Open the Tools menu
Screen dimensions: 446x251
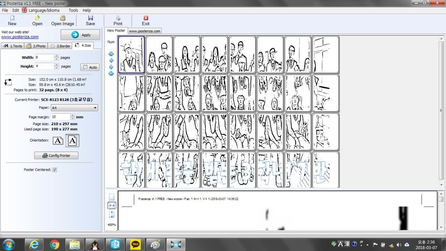[x=73, y=10]
